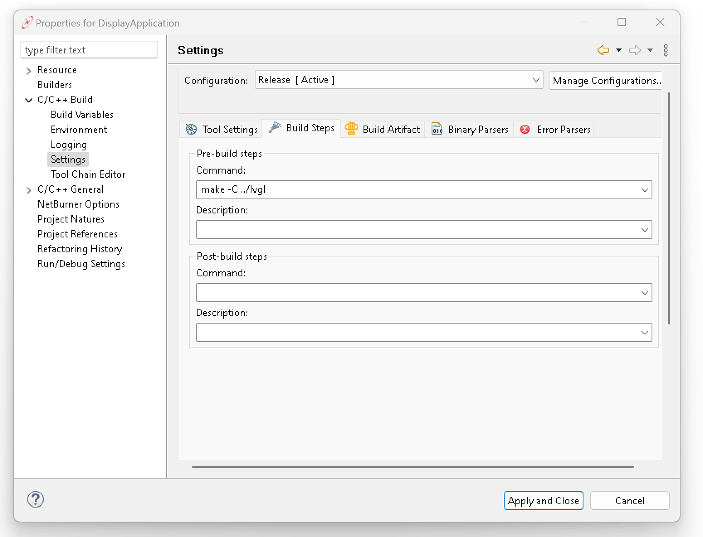Click inside the type filter text field
Image resolution: width=703 pixels, height=537 pixels.
(x=88, y=50)
